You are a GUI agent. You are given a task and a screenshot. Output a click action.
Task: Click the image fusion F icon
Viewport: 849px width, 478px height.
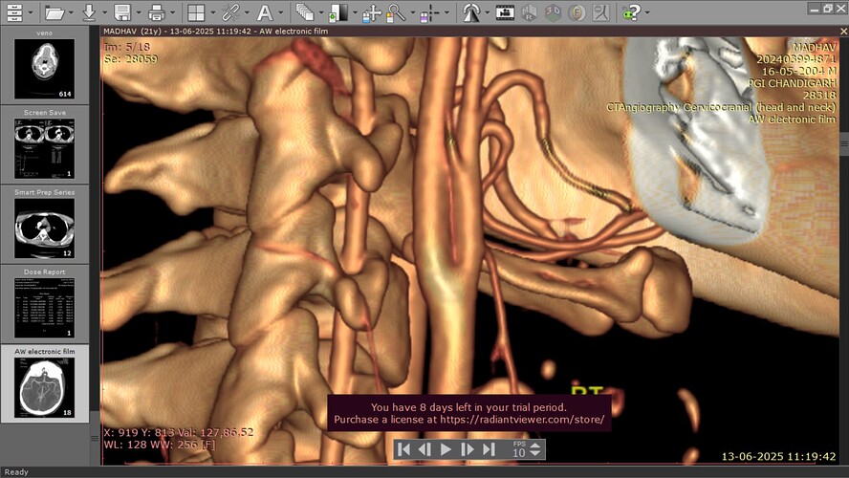point(577,11)
